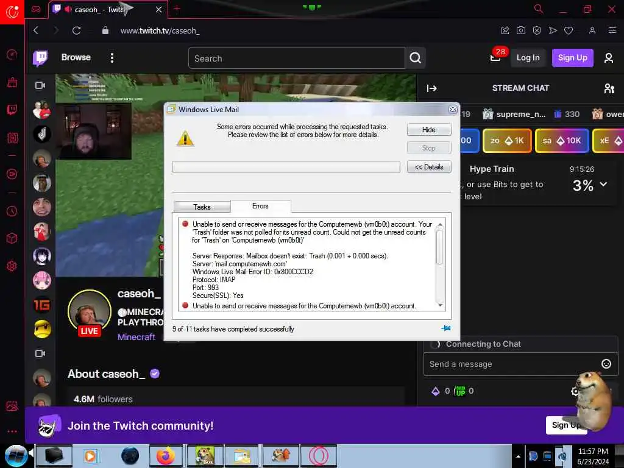The height and width of the screenshot is (468, 624).
Task: Go back to the previous page
Action: tap(36, 30)
